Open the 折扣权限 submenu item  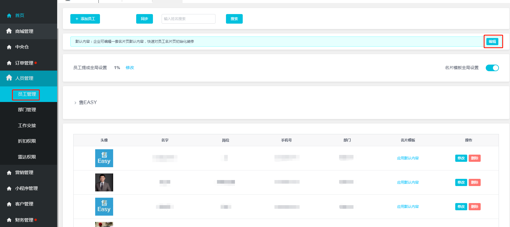28,141
